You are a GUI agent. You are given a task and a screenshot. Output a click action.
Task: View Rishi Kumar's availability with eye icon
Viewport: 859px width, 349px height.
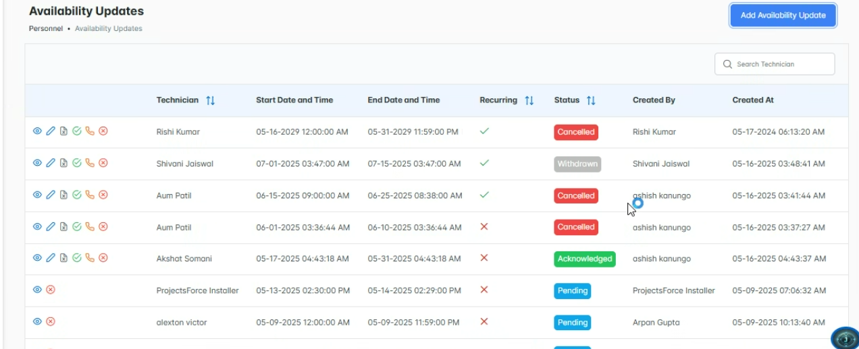point(38,131)
